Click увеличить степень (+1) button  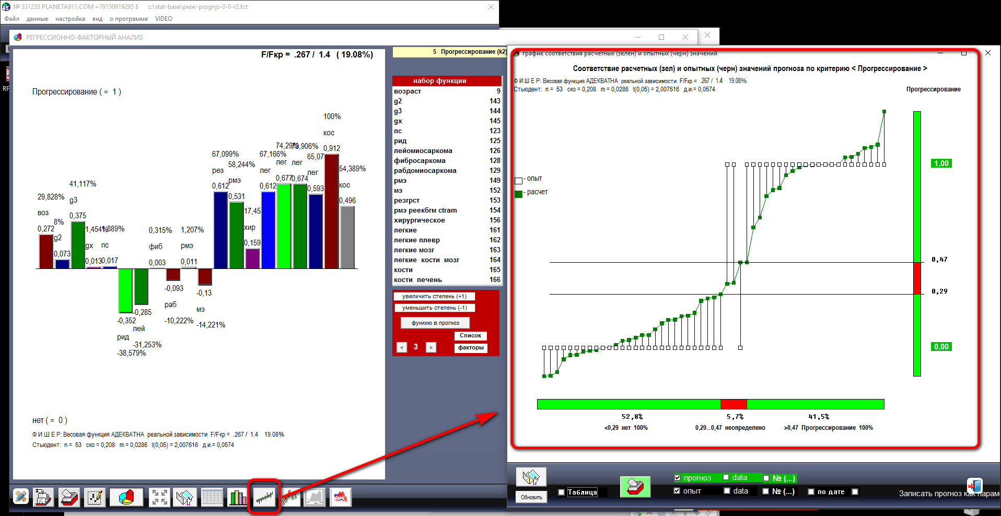tap(434, 296)
